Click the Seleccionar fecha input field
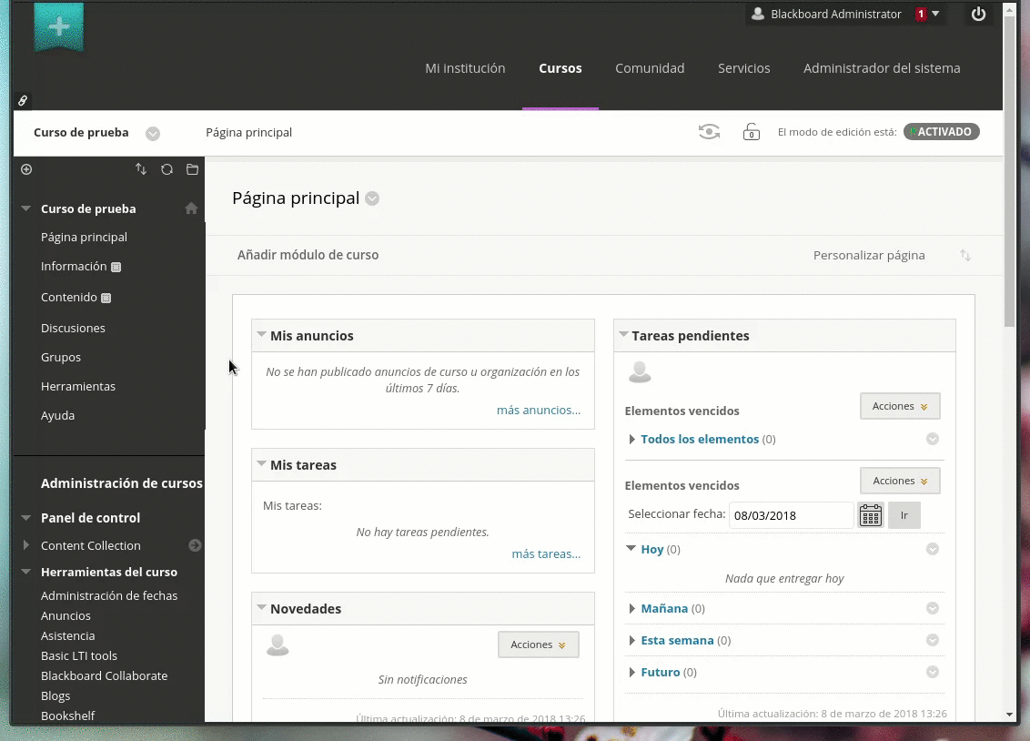This screenshot has height=741, width=1030. point(790,515)
